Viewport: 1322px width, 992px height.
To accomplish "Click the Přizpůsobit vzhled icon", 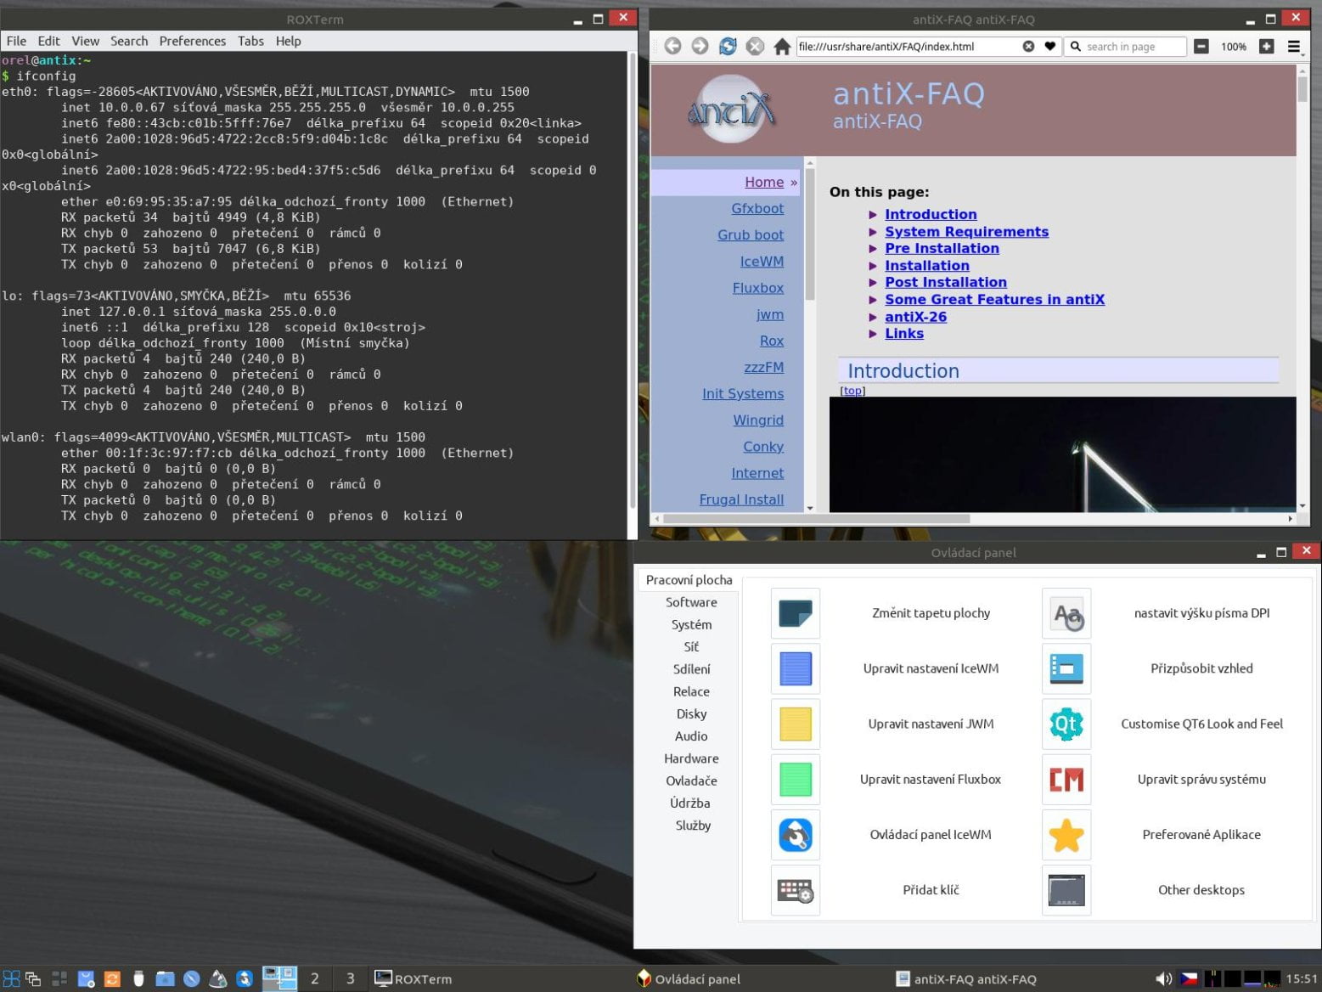I will (x=1066, y=668).
